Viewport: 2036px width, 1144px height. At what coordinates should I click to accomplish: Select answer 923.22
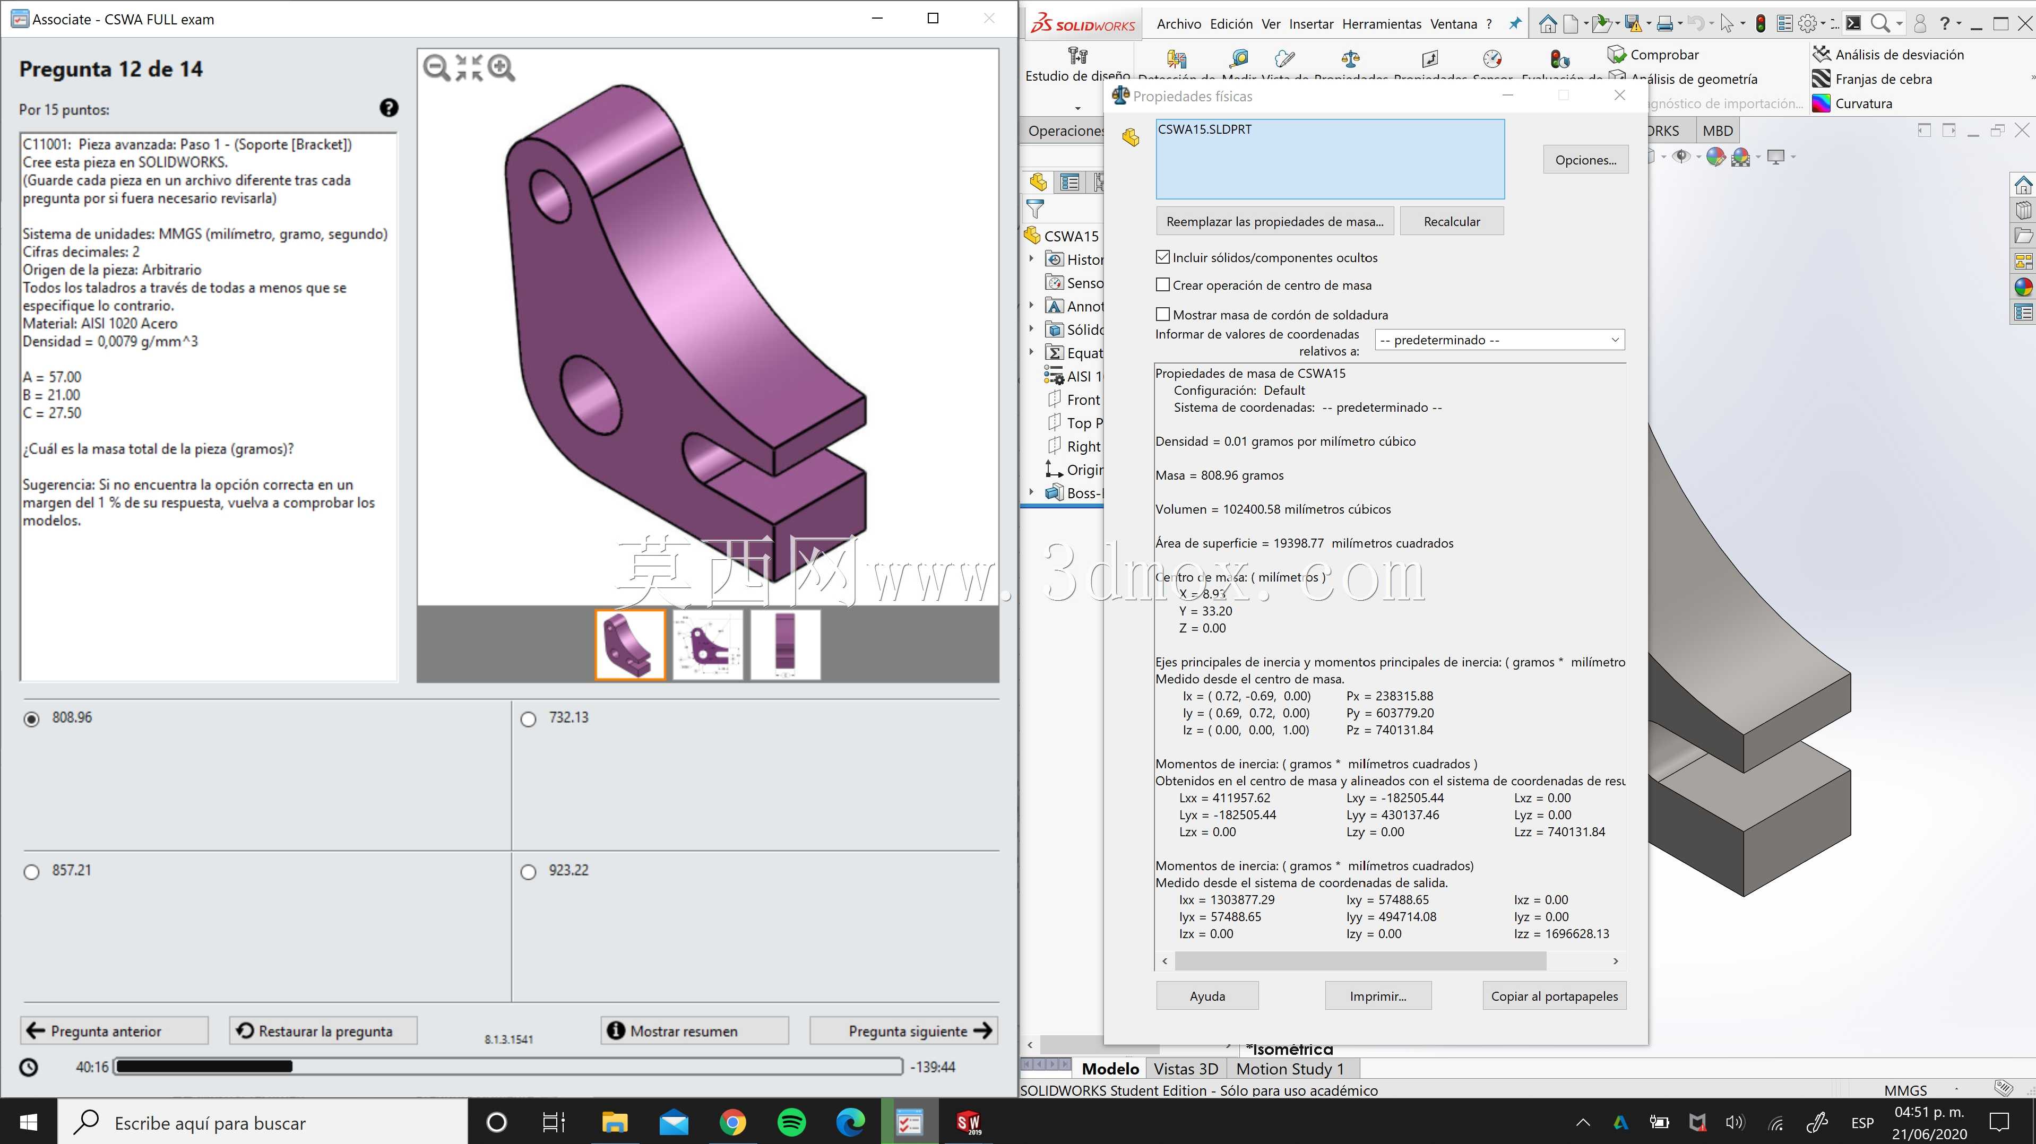[529, 872]
